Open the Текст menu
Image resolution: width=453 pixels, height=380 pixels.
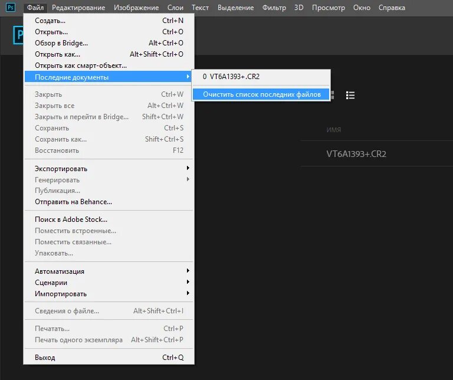pos(200,8)
